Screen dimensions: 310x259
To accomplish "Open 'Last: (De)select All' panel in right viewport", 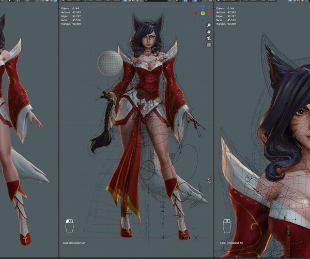I will coord(231,243).
